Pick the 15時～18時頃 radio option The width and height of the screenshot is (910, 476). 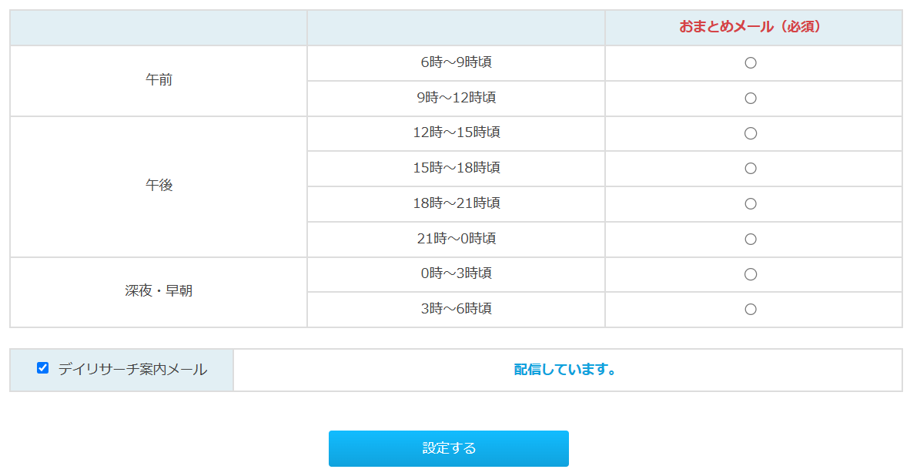[751, 169]
